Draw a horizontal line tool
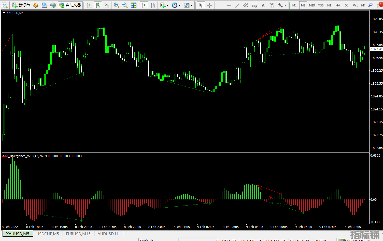 point(229,5)
